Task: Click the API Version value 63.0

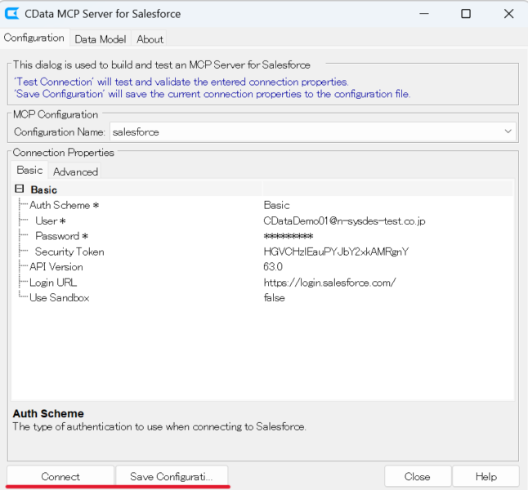Action: pyautogui.click(x=273, y=267)
